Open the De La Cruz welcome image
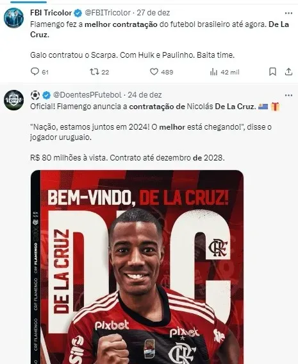The width and height of the screenshot is (298, 364). [x=137, y=267]
